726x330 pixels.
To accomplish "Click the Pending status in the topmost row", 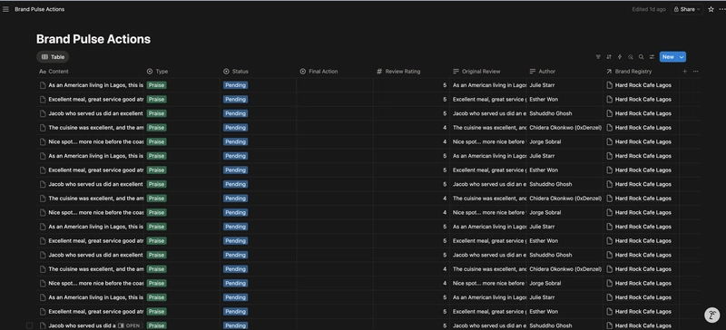I will click(235, 85).
